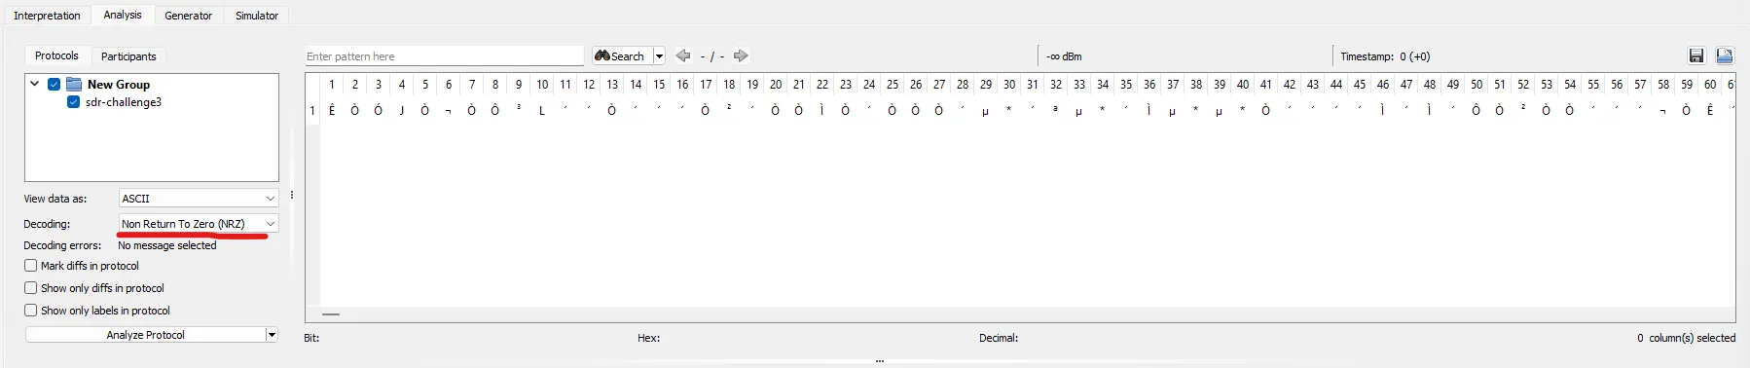Image resolution: width=1750 pixels, height=368 pixels.
Task: Enable Mark diffs in protocol
Action: click(30, 266)
